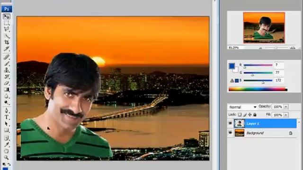Click the gamut-corrected blue color swatch
Viewport: 303px width, 170px height.
tap(237, 81)
